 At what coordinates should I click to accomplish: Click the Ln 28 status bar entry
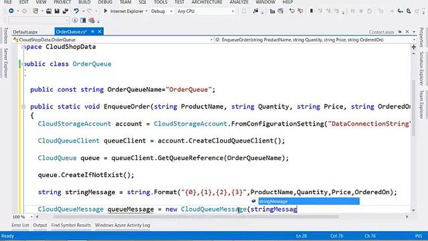click(302, 236)
